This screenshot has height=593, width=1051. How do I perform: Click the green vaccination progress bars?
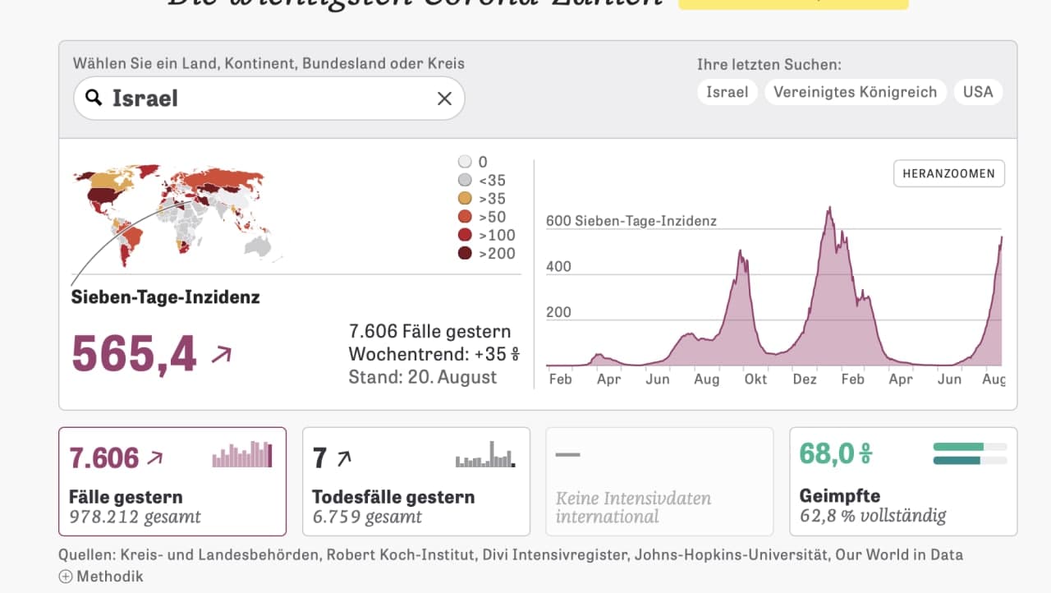point(971,453)
